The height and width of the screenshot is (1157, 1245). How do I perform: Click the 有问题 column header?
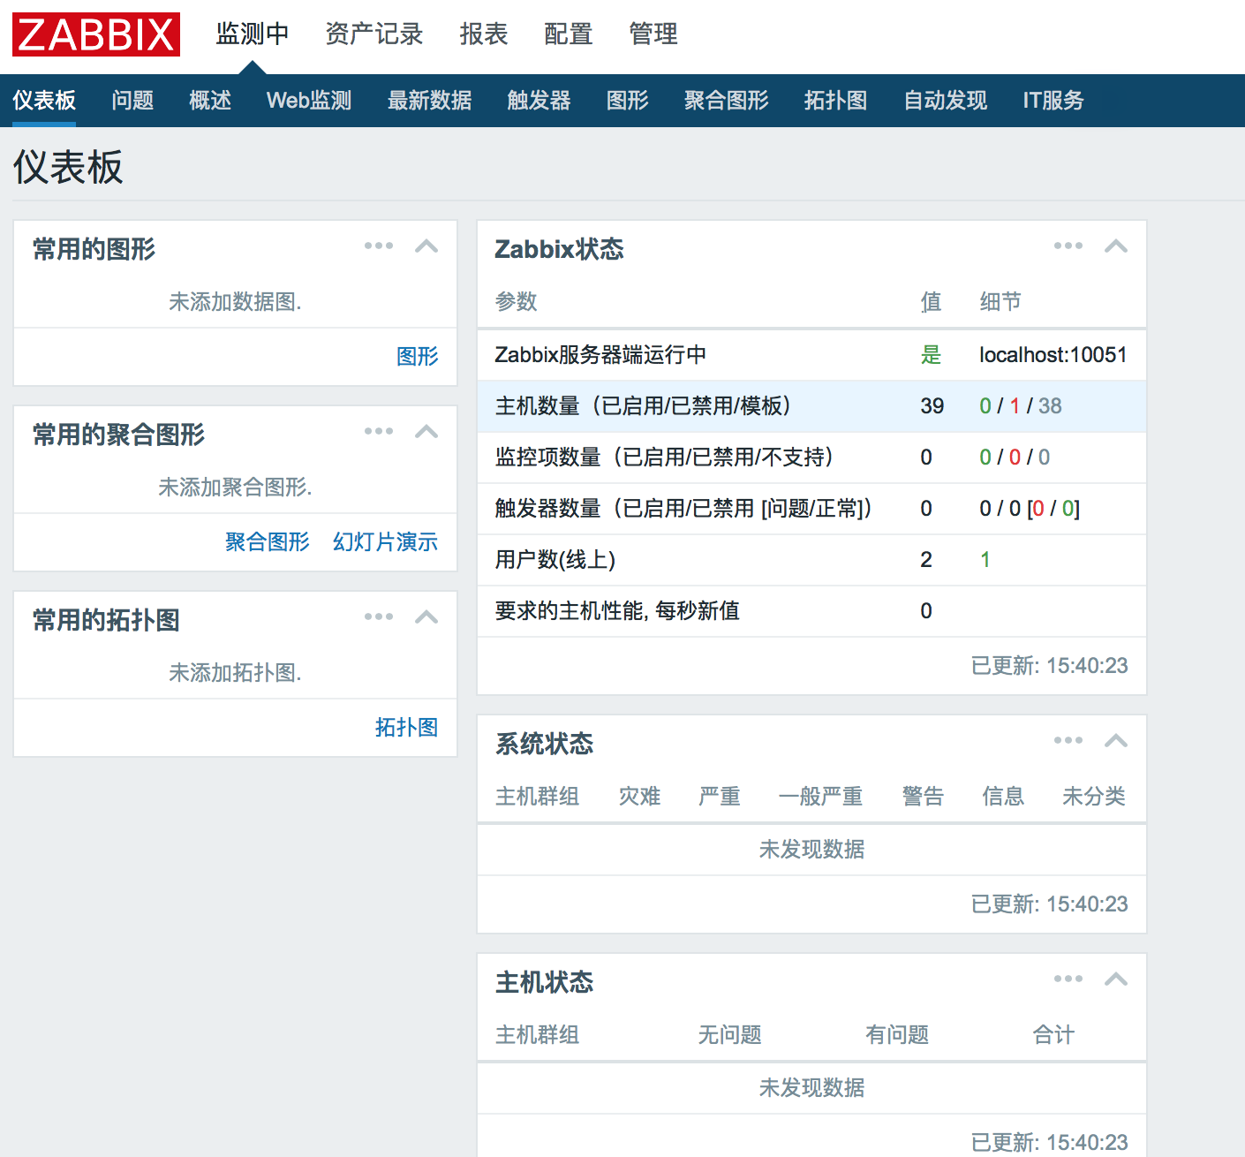pos(897,1035)
